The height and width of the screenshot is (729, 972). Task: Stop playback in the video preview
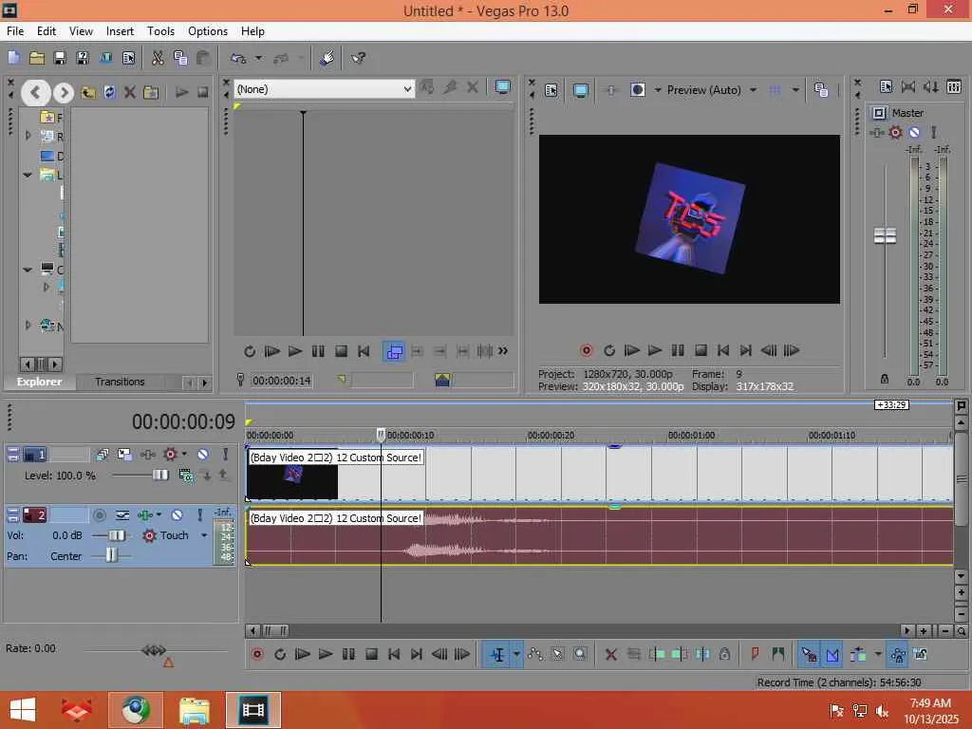coord(701,350)
